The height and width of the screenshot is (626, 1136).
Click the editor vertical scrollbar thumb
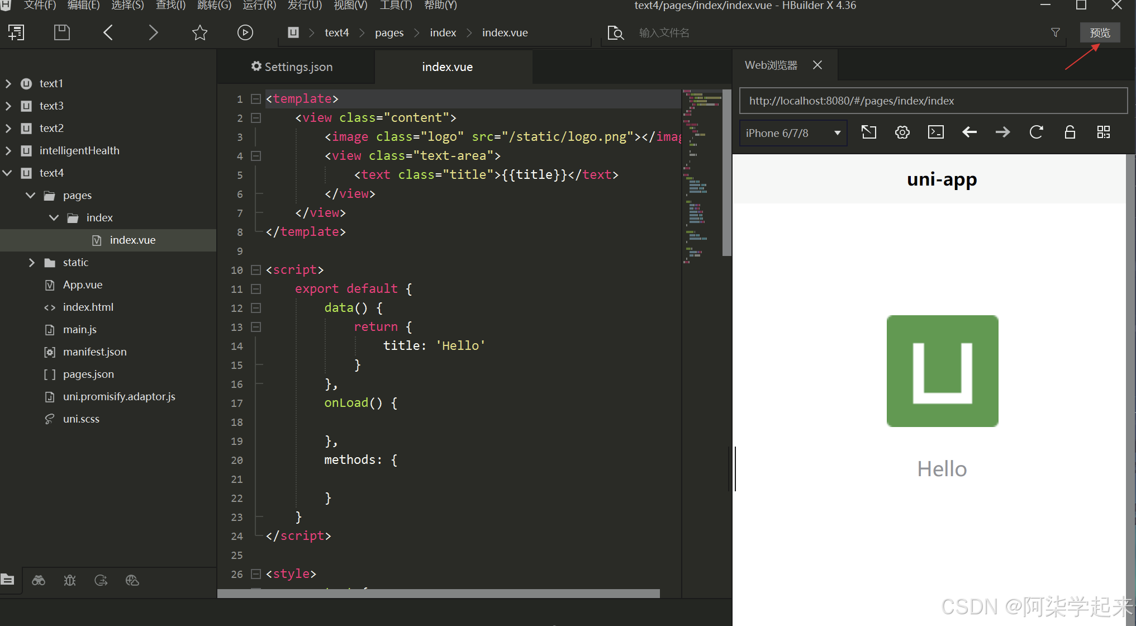[x=727, y=172]
